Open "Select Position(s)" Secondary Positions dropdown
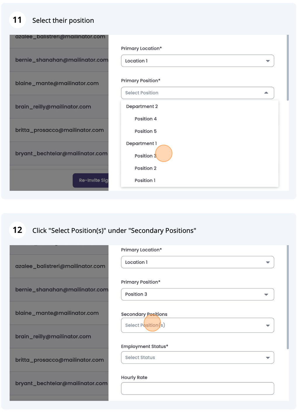The width and height of the screenshot is (297, 412). pos(197,325)
